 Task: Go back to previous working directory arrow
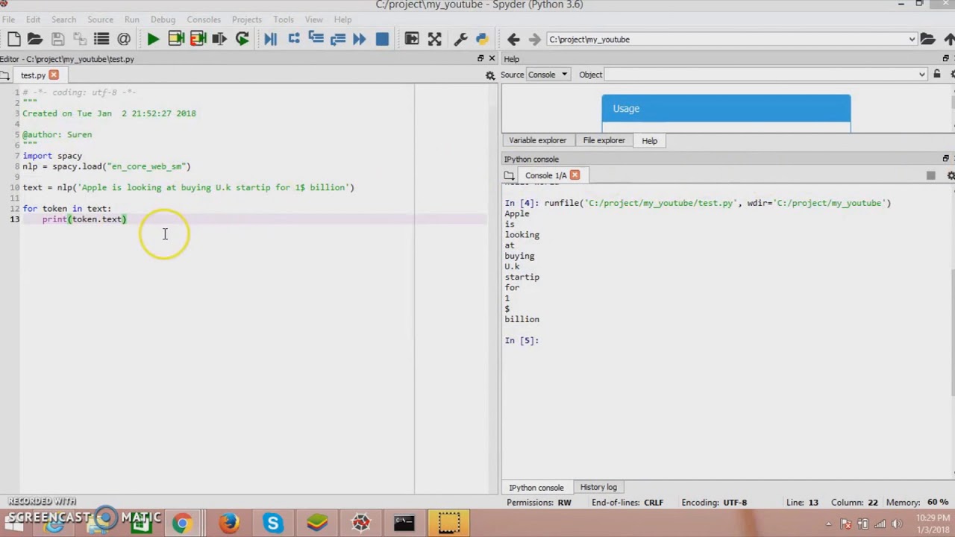pos(513,39)
